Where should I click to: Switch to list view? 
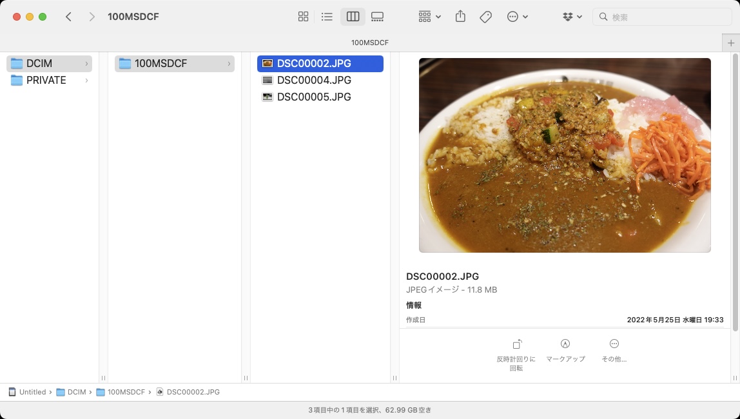[327, 16]
